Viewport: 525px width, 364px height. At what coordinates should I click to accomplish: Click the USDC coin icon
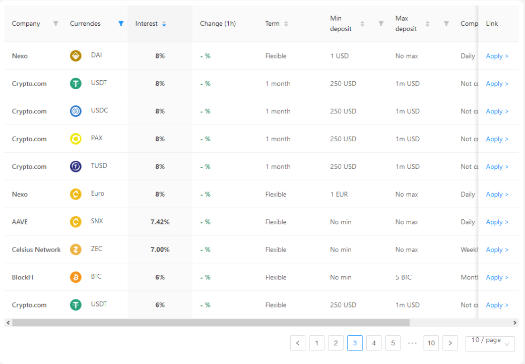click(x=76, y=111)
